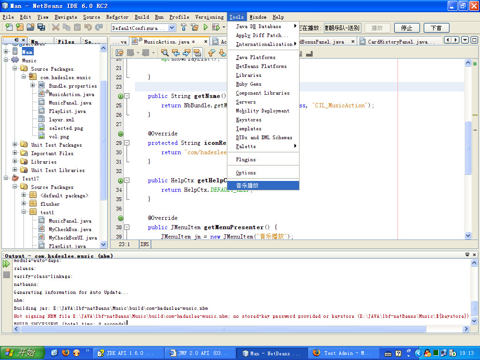The height and width of the screenshot is (360, 480).
Task: Select layer.xml in project tree
Action: click(x=61, y=120)
